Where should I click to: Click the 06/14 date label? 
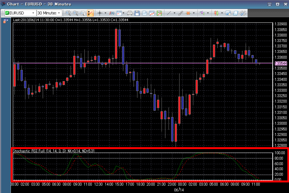[179, 190]
